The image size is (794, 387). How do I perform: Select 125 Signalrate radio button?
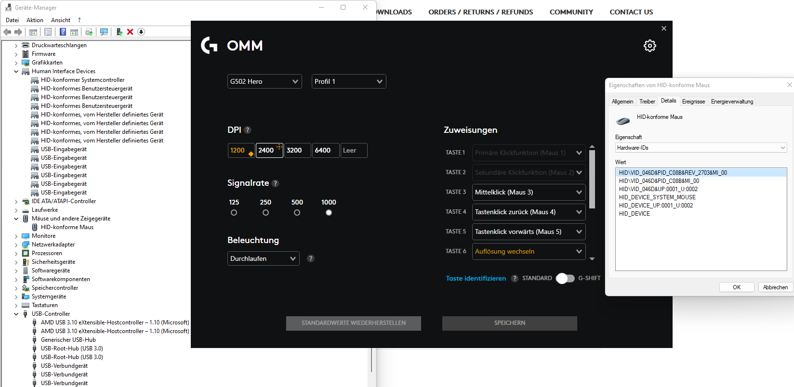234,213
